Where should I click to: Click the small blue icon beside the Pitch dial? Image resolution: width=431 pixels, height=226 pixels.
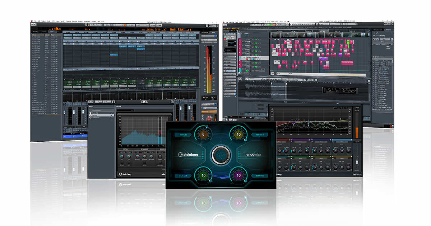207,126
